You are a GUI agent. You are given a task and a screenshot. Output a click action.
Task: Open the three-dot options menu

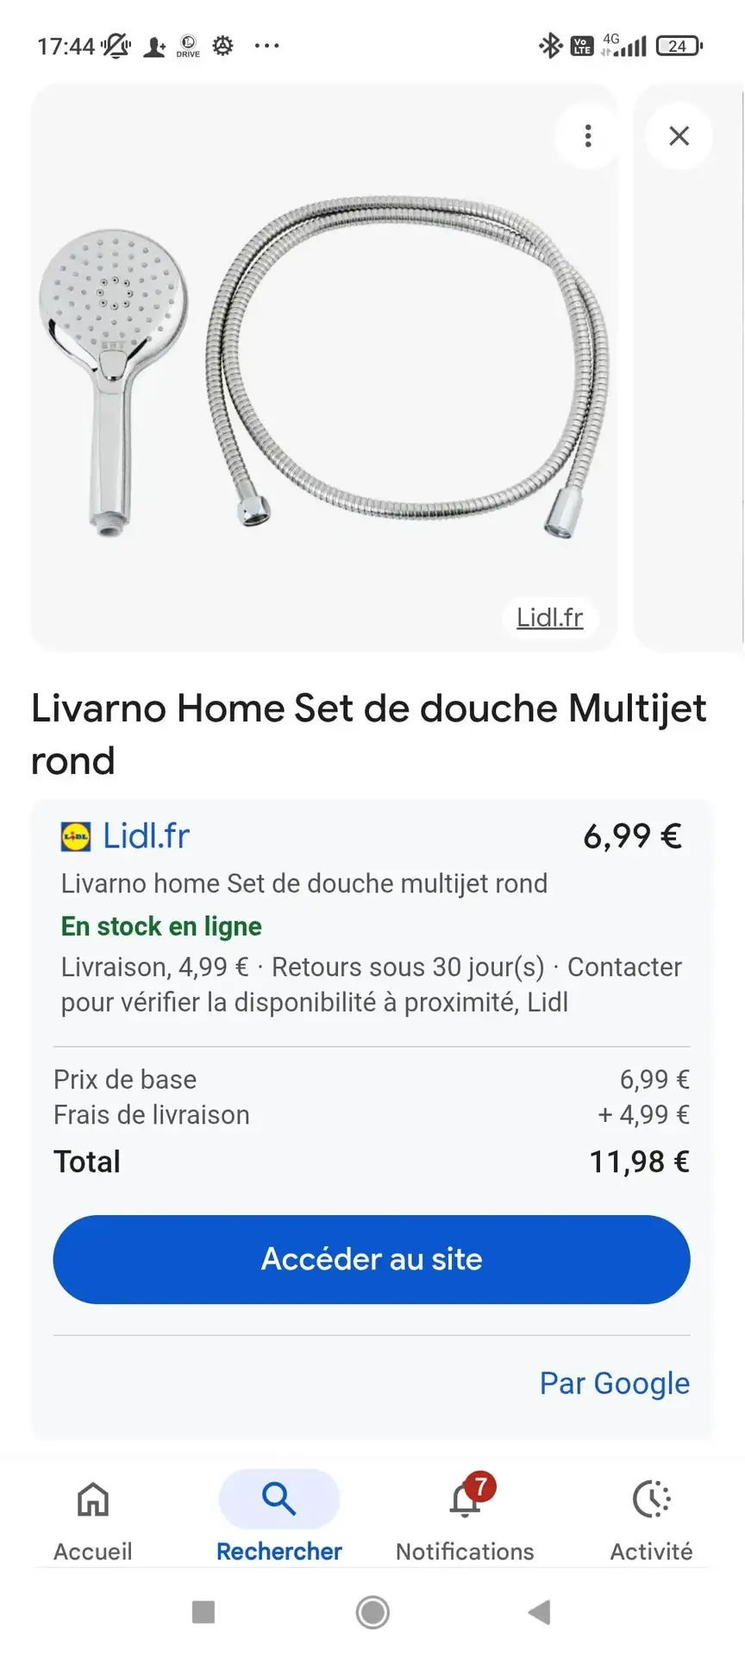tap(588, 135)
